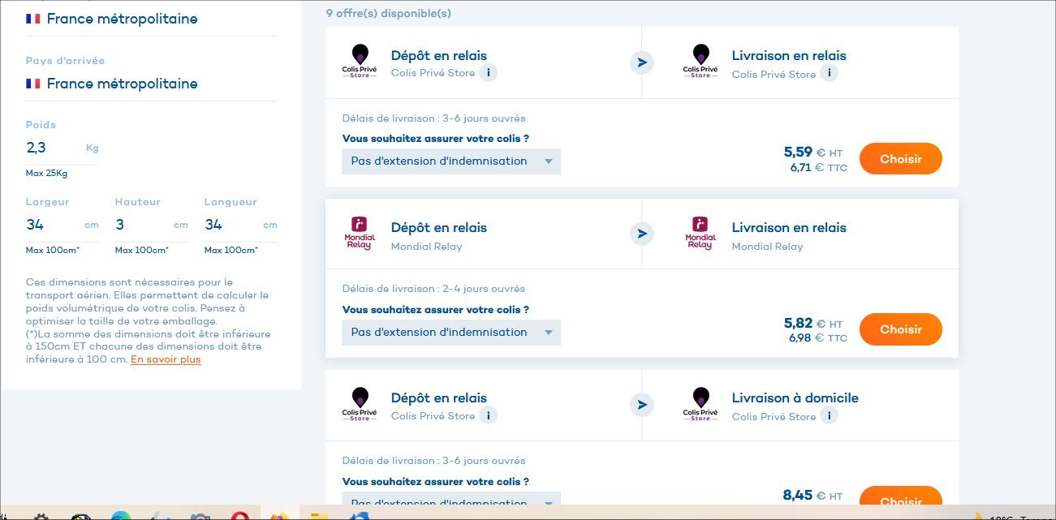Click the Mondial Relay "Livraison en relais" heading
This screenshot has height=520, width=1056.
click(x=789, y=228)
